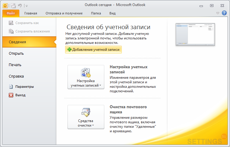This screenshot has width=230, height=147.
Task: Click the Outlook window preview thumbnail
Action: coord(195,35)
